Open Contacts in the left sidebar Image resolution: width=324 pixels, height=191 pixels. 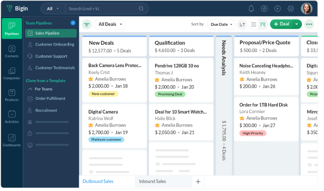[x=12, y=51]
